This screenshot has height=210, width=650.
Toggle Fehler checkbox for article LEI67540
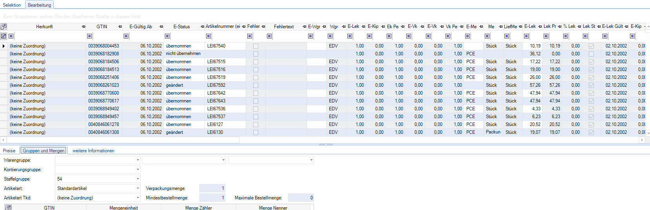[256, 46]
